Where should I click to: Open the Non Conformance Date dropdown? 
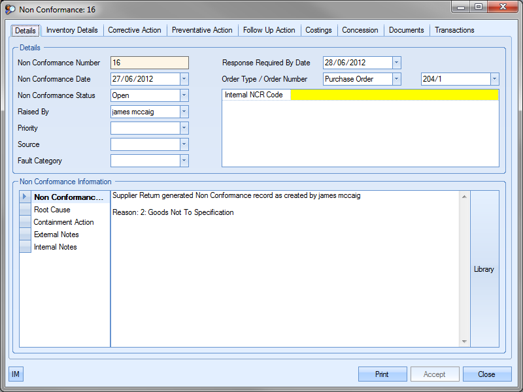tap(184, 79)
